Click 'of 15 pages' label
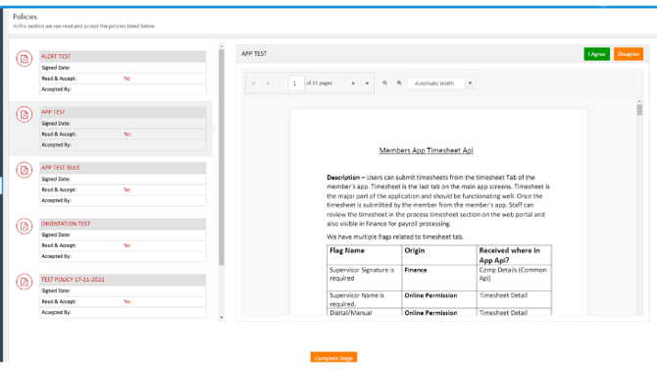 pyautogui.click(x=320, y=83)
